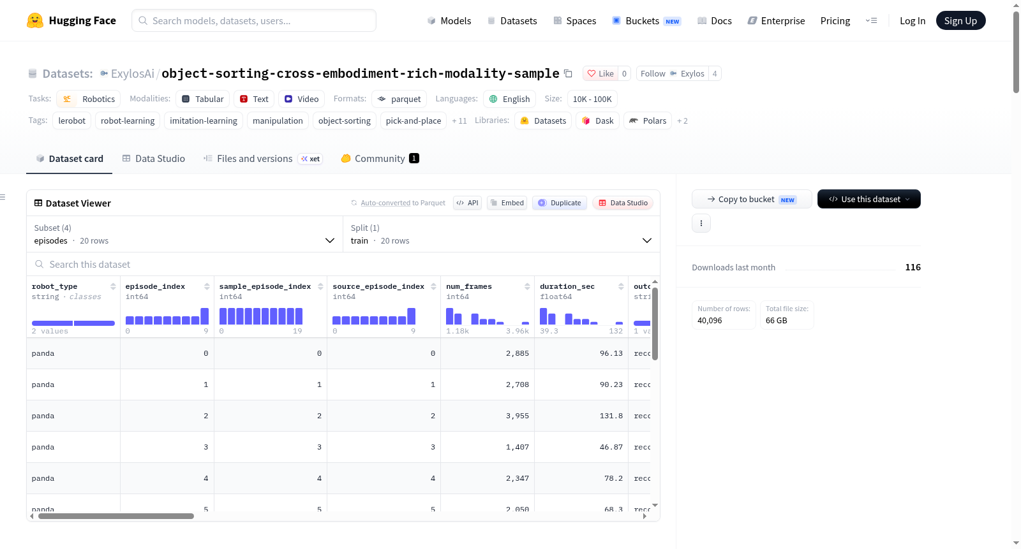1021x549 pixels.
Task: Expand the Use this dataset dropdown
Action: 869,199
